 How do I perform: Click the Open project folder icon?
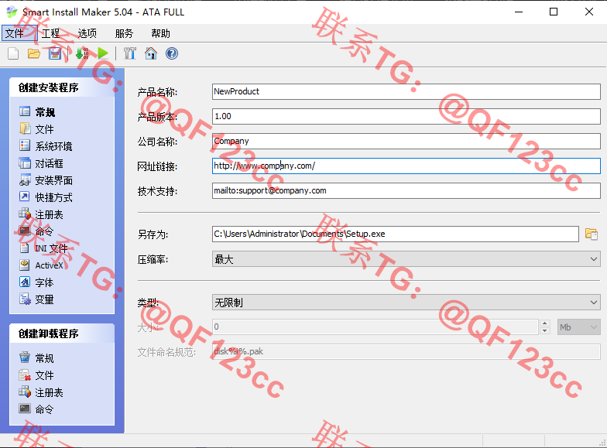coord(34,53)
